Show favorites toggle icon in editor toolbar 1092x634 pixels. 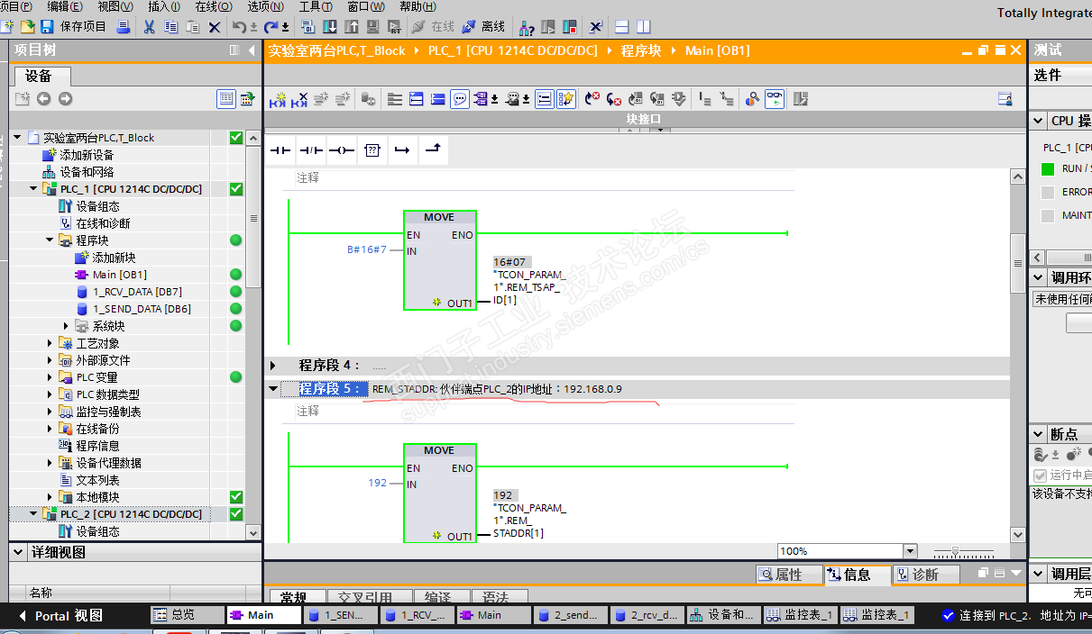click(x=566, y=99)
